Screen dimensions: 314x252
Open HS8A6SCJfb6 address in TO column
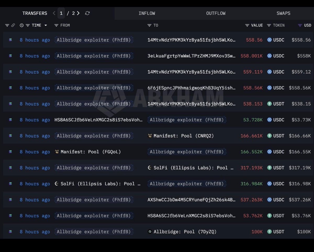[x=192, y=216]
